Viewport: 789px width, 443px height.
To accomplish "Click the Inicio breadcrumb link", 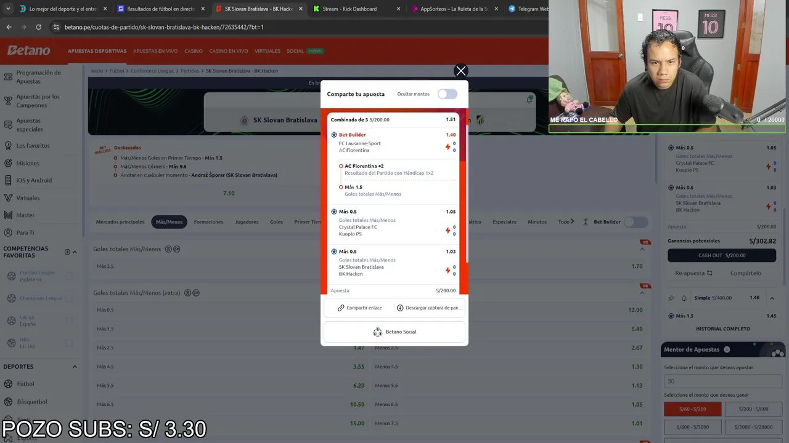I will [97, 71].
